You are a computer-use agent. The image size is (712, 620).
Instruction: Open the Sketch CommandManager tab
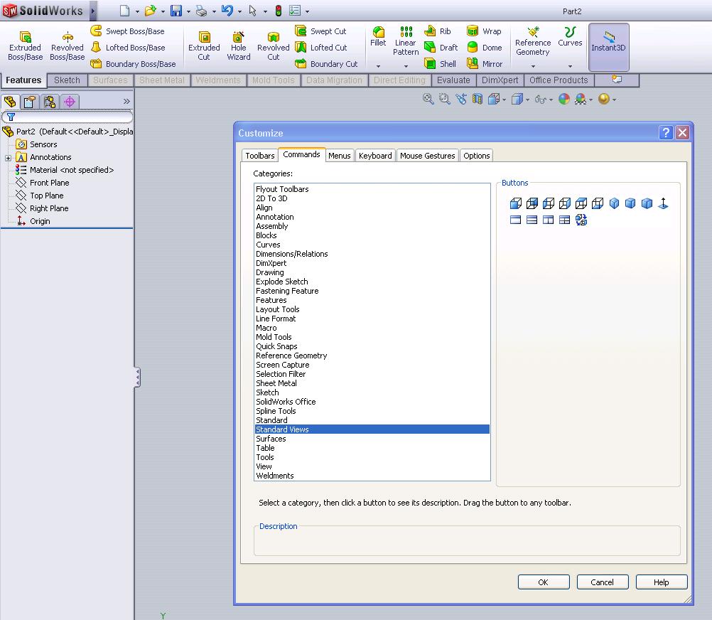pyautogui.click(x=67, y=80)
